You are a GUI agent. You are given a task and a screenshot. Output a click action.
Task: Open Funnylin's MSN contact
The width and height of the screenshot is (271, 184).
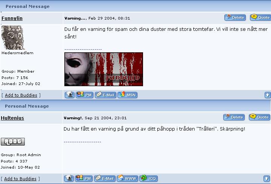tap(127, 95)
